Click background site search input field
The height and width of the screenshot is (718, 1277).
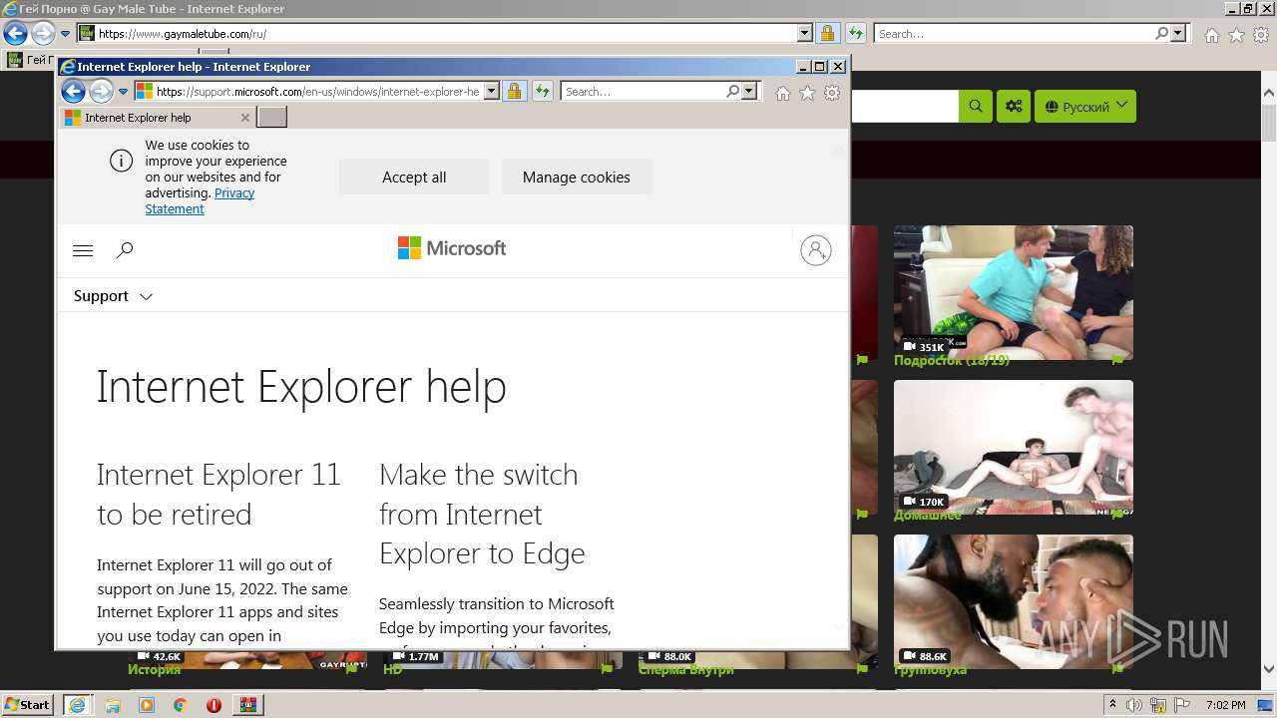pos(904,107)
